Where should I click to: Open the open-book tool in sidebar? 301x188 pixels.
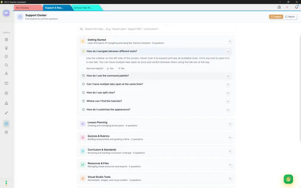[x=6, y=83]
